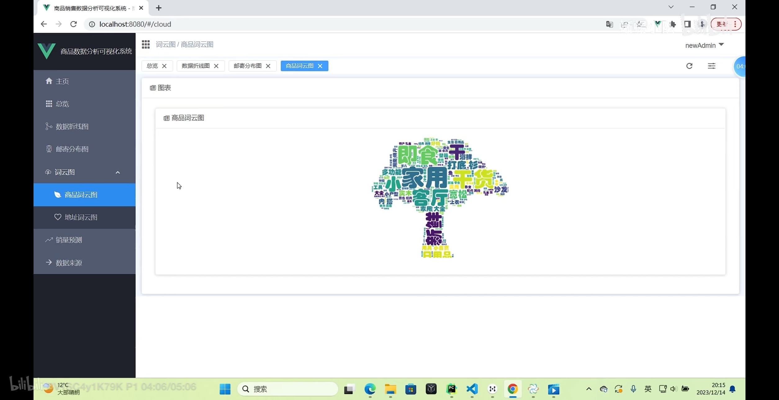
Task: Collapse the 词云图 submenu
Action: (118, 172)
